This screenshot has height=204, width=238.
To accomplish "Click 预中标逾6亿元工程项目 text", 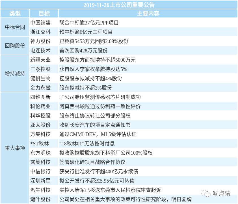I will tap(86, 32).
